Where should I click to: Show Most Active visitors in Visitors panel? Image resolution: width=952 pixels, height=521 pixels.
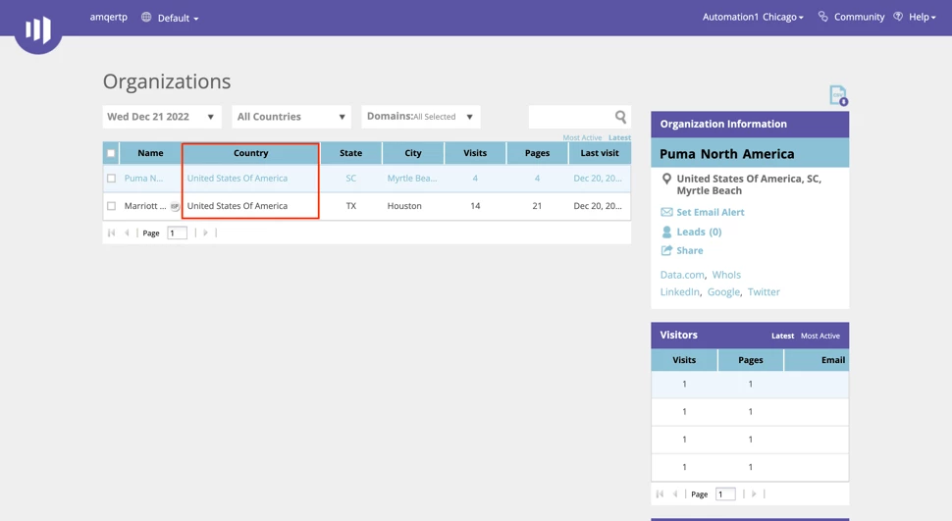pos(820,336)
